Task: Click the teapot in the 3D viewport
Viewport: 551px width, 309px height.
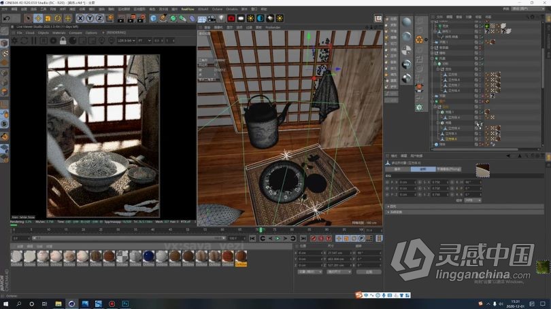Action: pos(264,122)
